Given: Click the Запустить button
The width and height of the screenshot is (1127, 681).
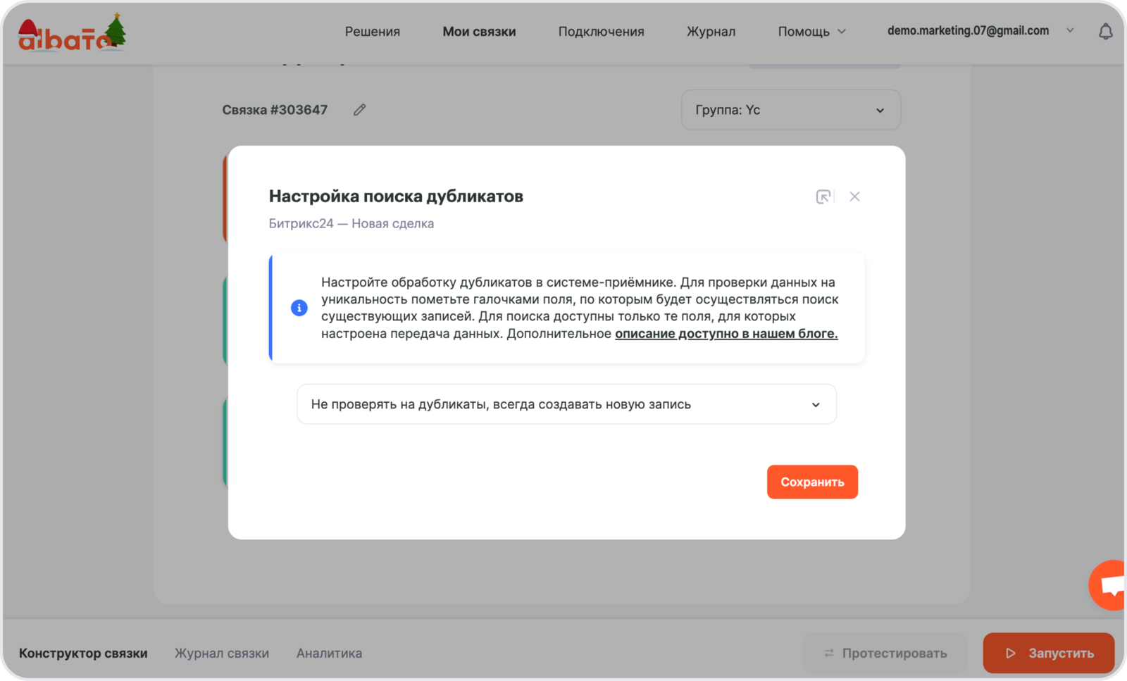Looking at the screenshot, I should pos(1048,653).
